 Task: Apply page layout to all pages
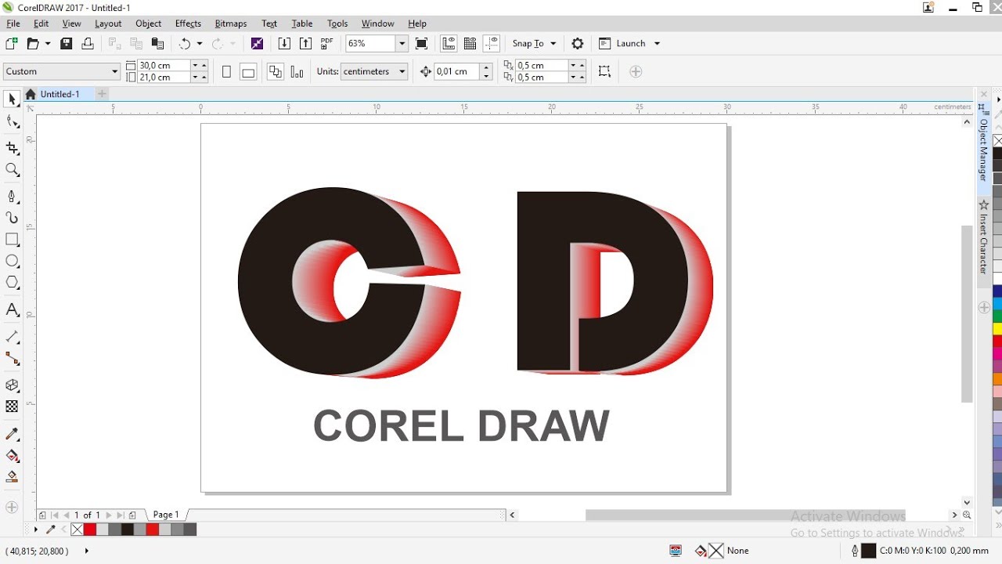(x=275, y=72)
